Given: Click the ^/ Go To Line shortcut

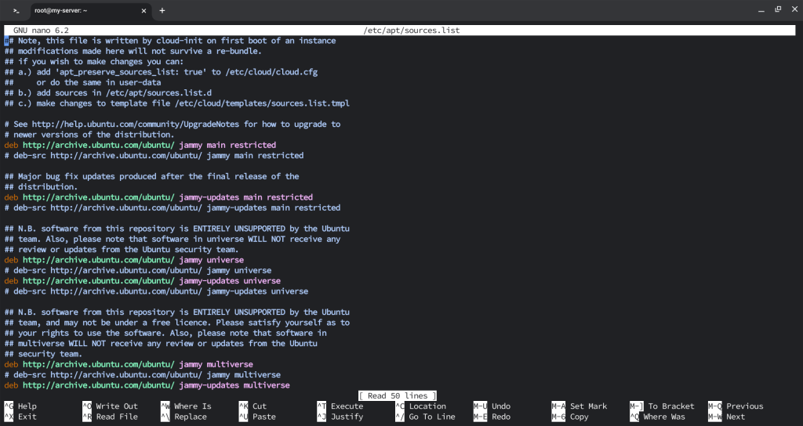Looking at the screenshot, I should pyautogui.click(x=426, y=417).
